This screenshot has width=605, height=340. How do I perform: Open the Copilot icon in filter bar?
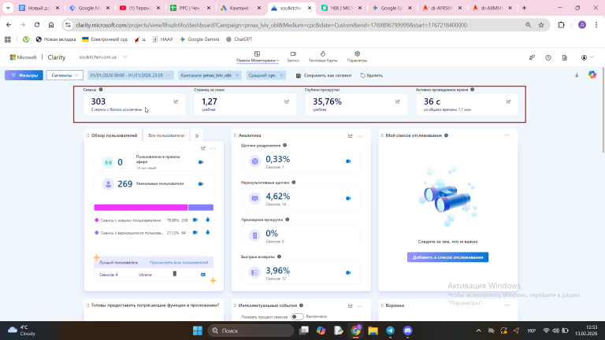click(592, 75)
